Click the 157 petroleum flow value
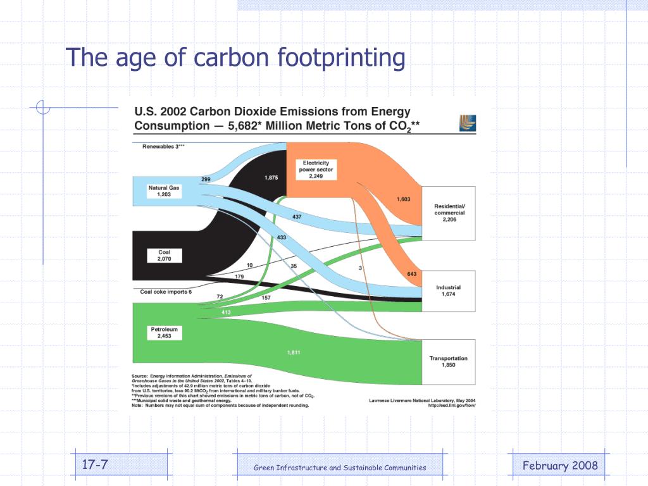 pos(266,297)
